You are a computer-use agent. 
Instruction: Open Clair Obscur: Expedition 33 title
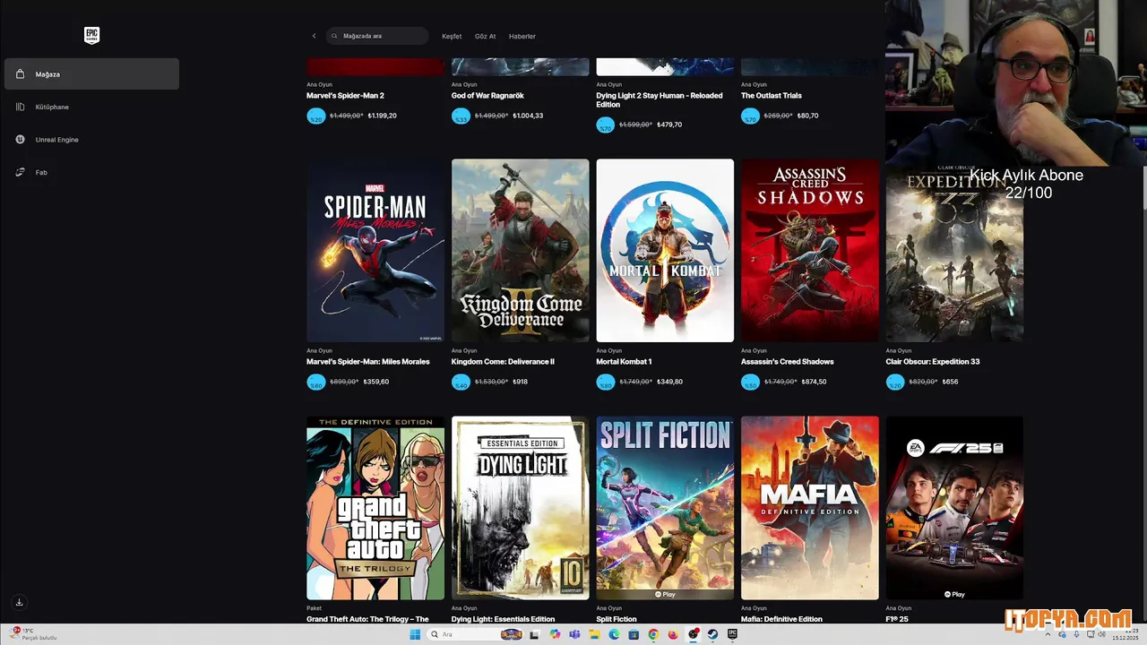coord(932,361)
